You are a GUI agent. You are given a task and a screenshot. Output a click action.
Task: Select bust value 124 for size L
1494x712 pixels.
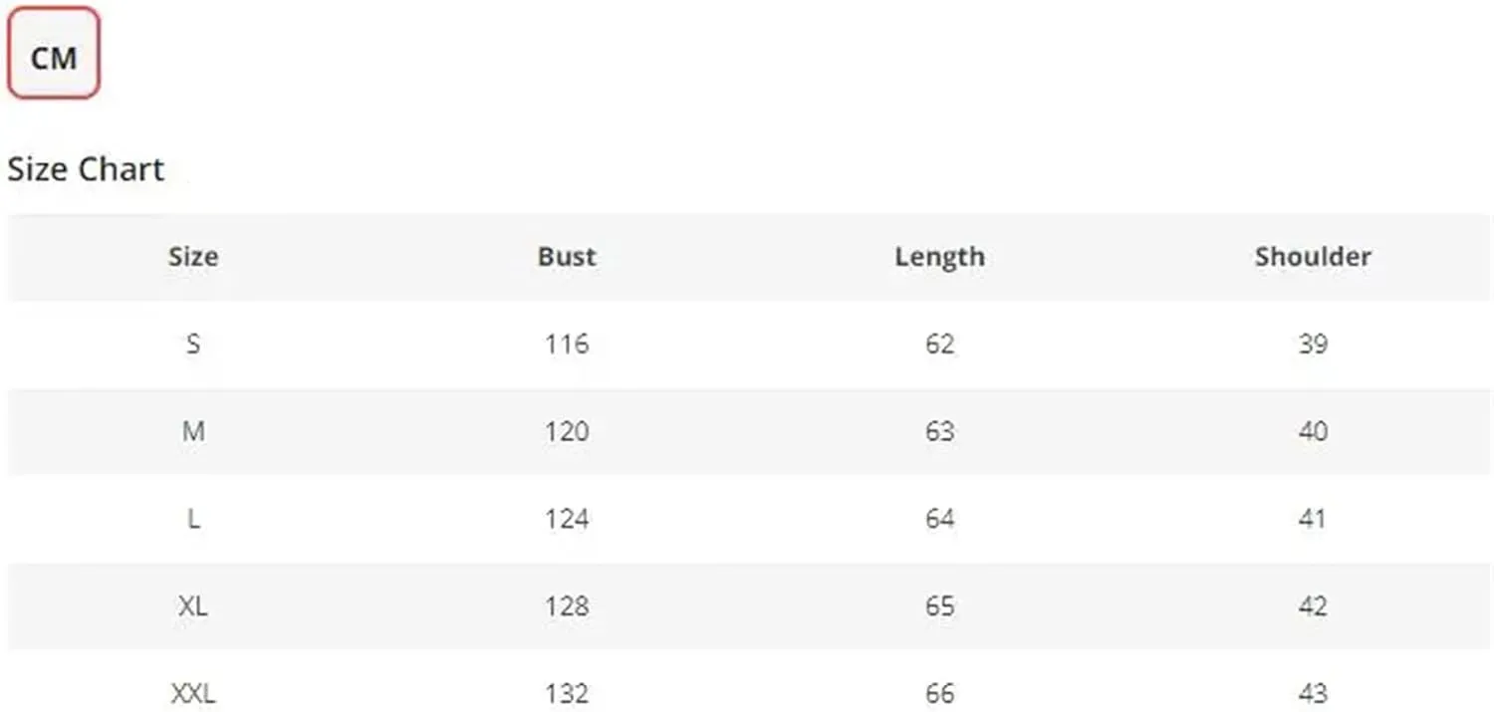tap(567, 519)
